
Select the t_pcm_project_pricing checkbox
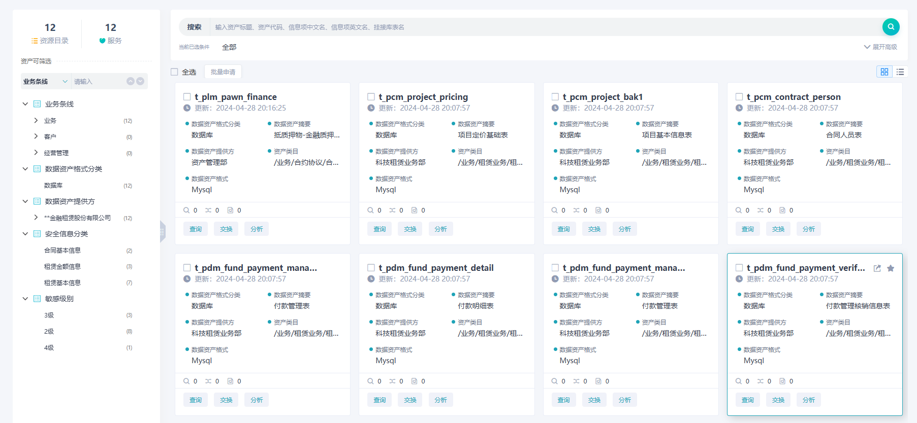[371, 97]
